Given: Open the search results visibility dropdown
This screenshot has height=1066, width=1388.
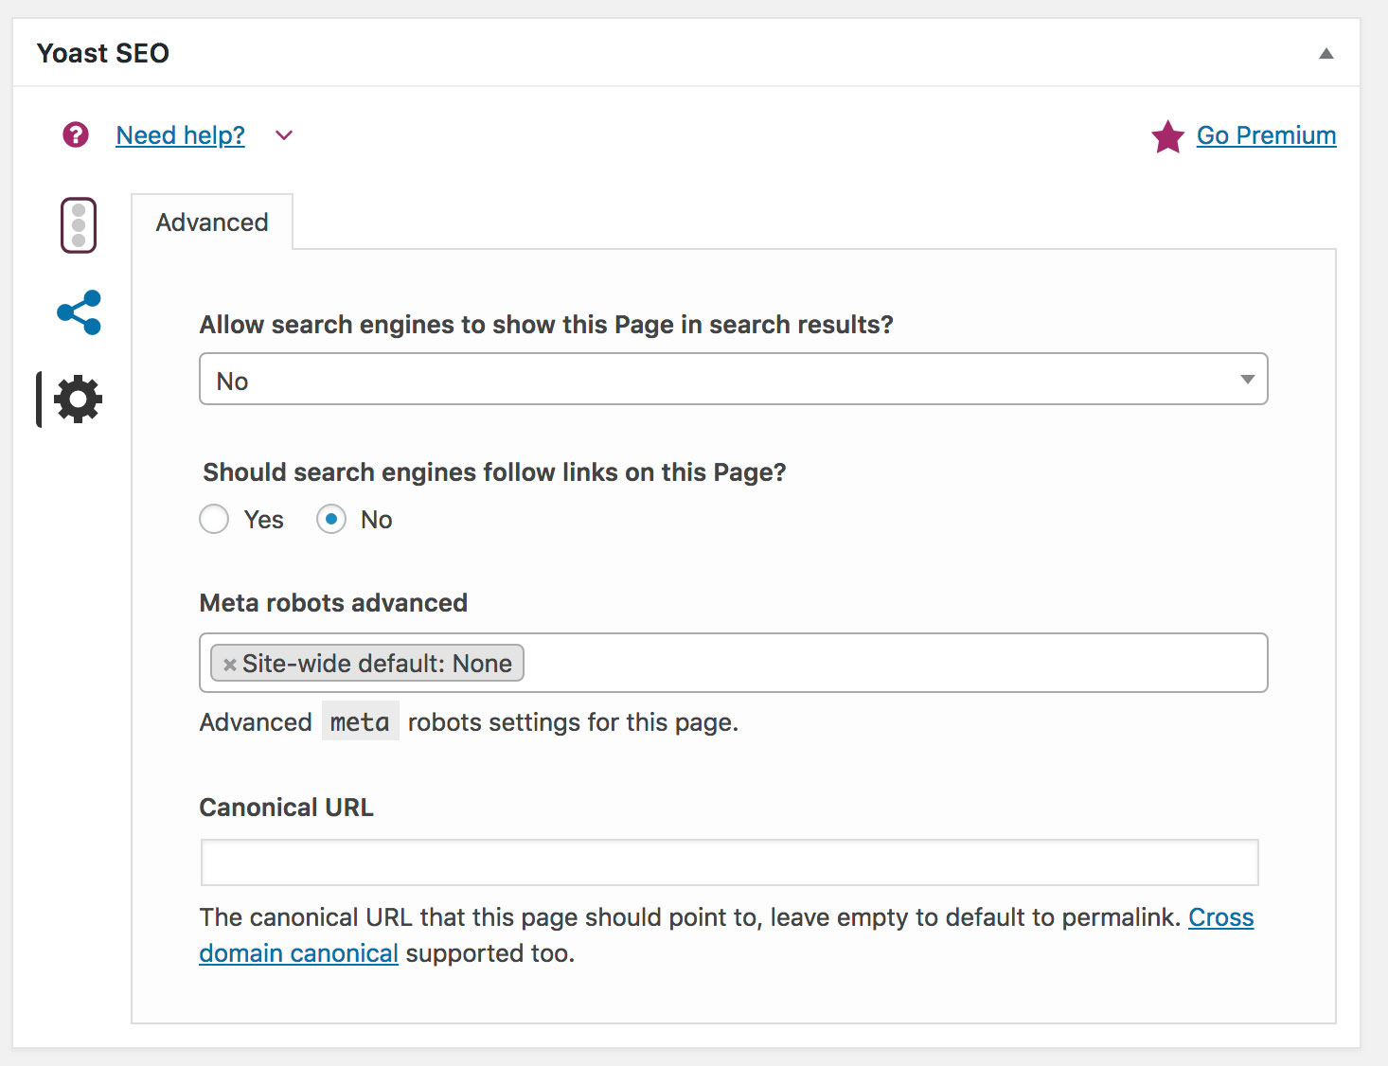Looking at the screenshot, I should 734,379.
